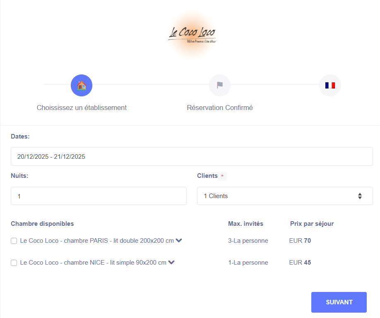Click the EUR 70 price

(300, 241)
